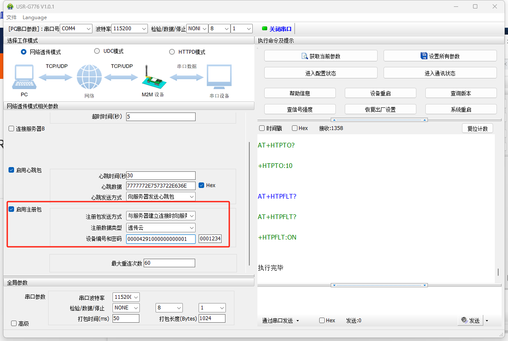Uncheck the 启用注册包 checkbox
The image size is (508, 341).
point(12,209)
